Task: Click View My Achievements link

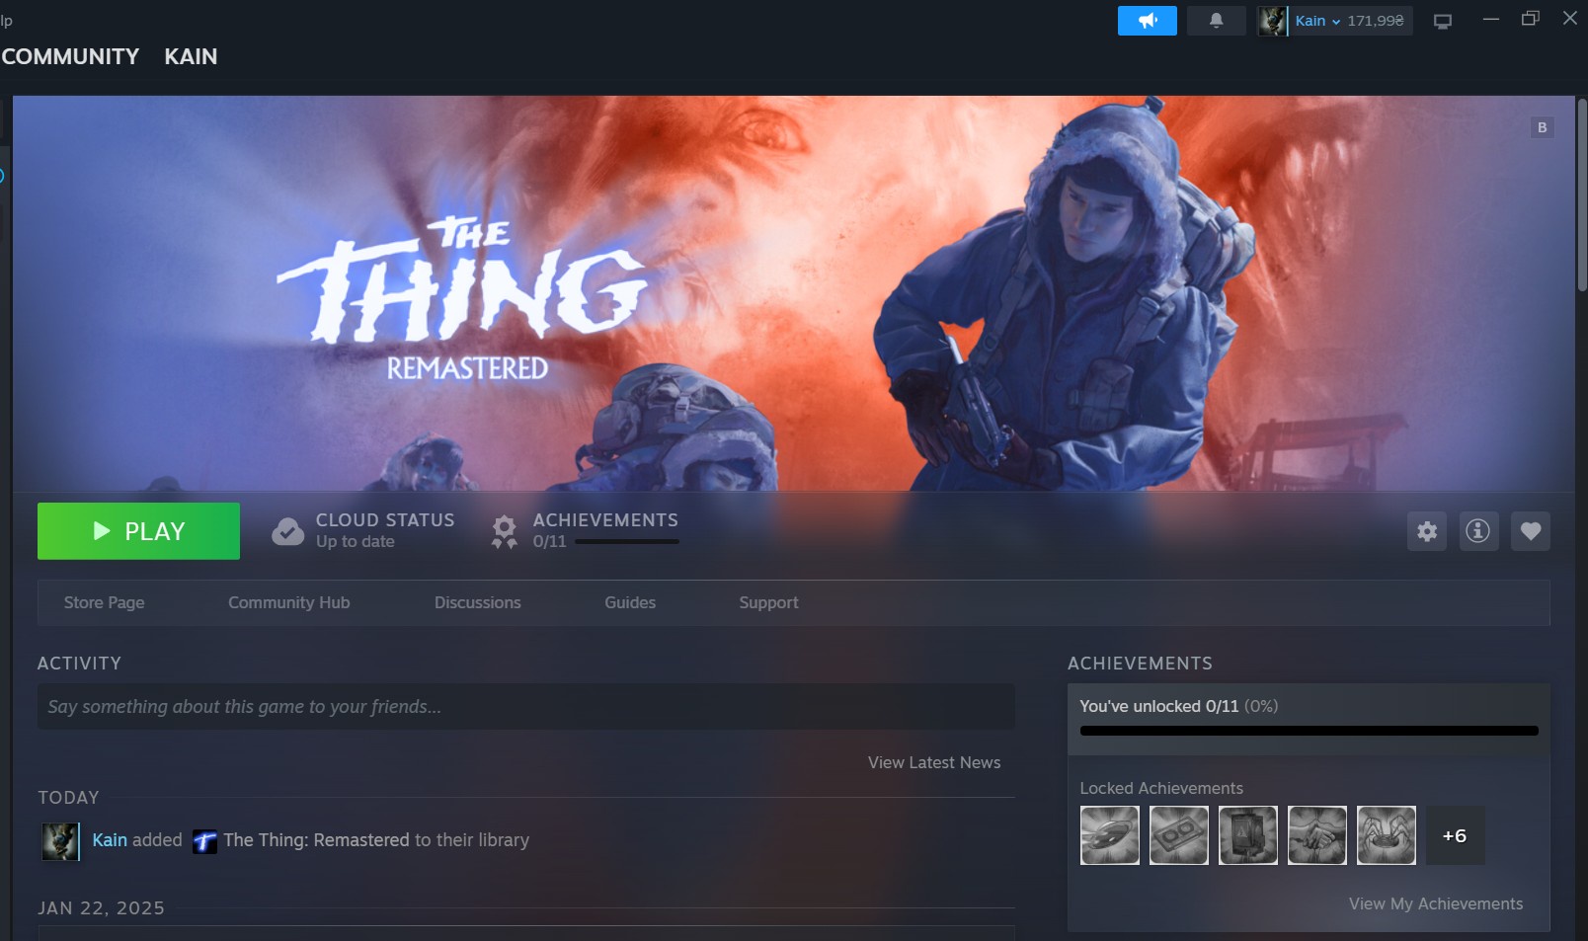Action: [x=1436, y=903]
